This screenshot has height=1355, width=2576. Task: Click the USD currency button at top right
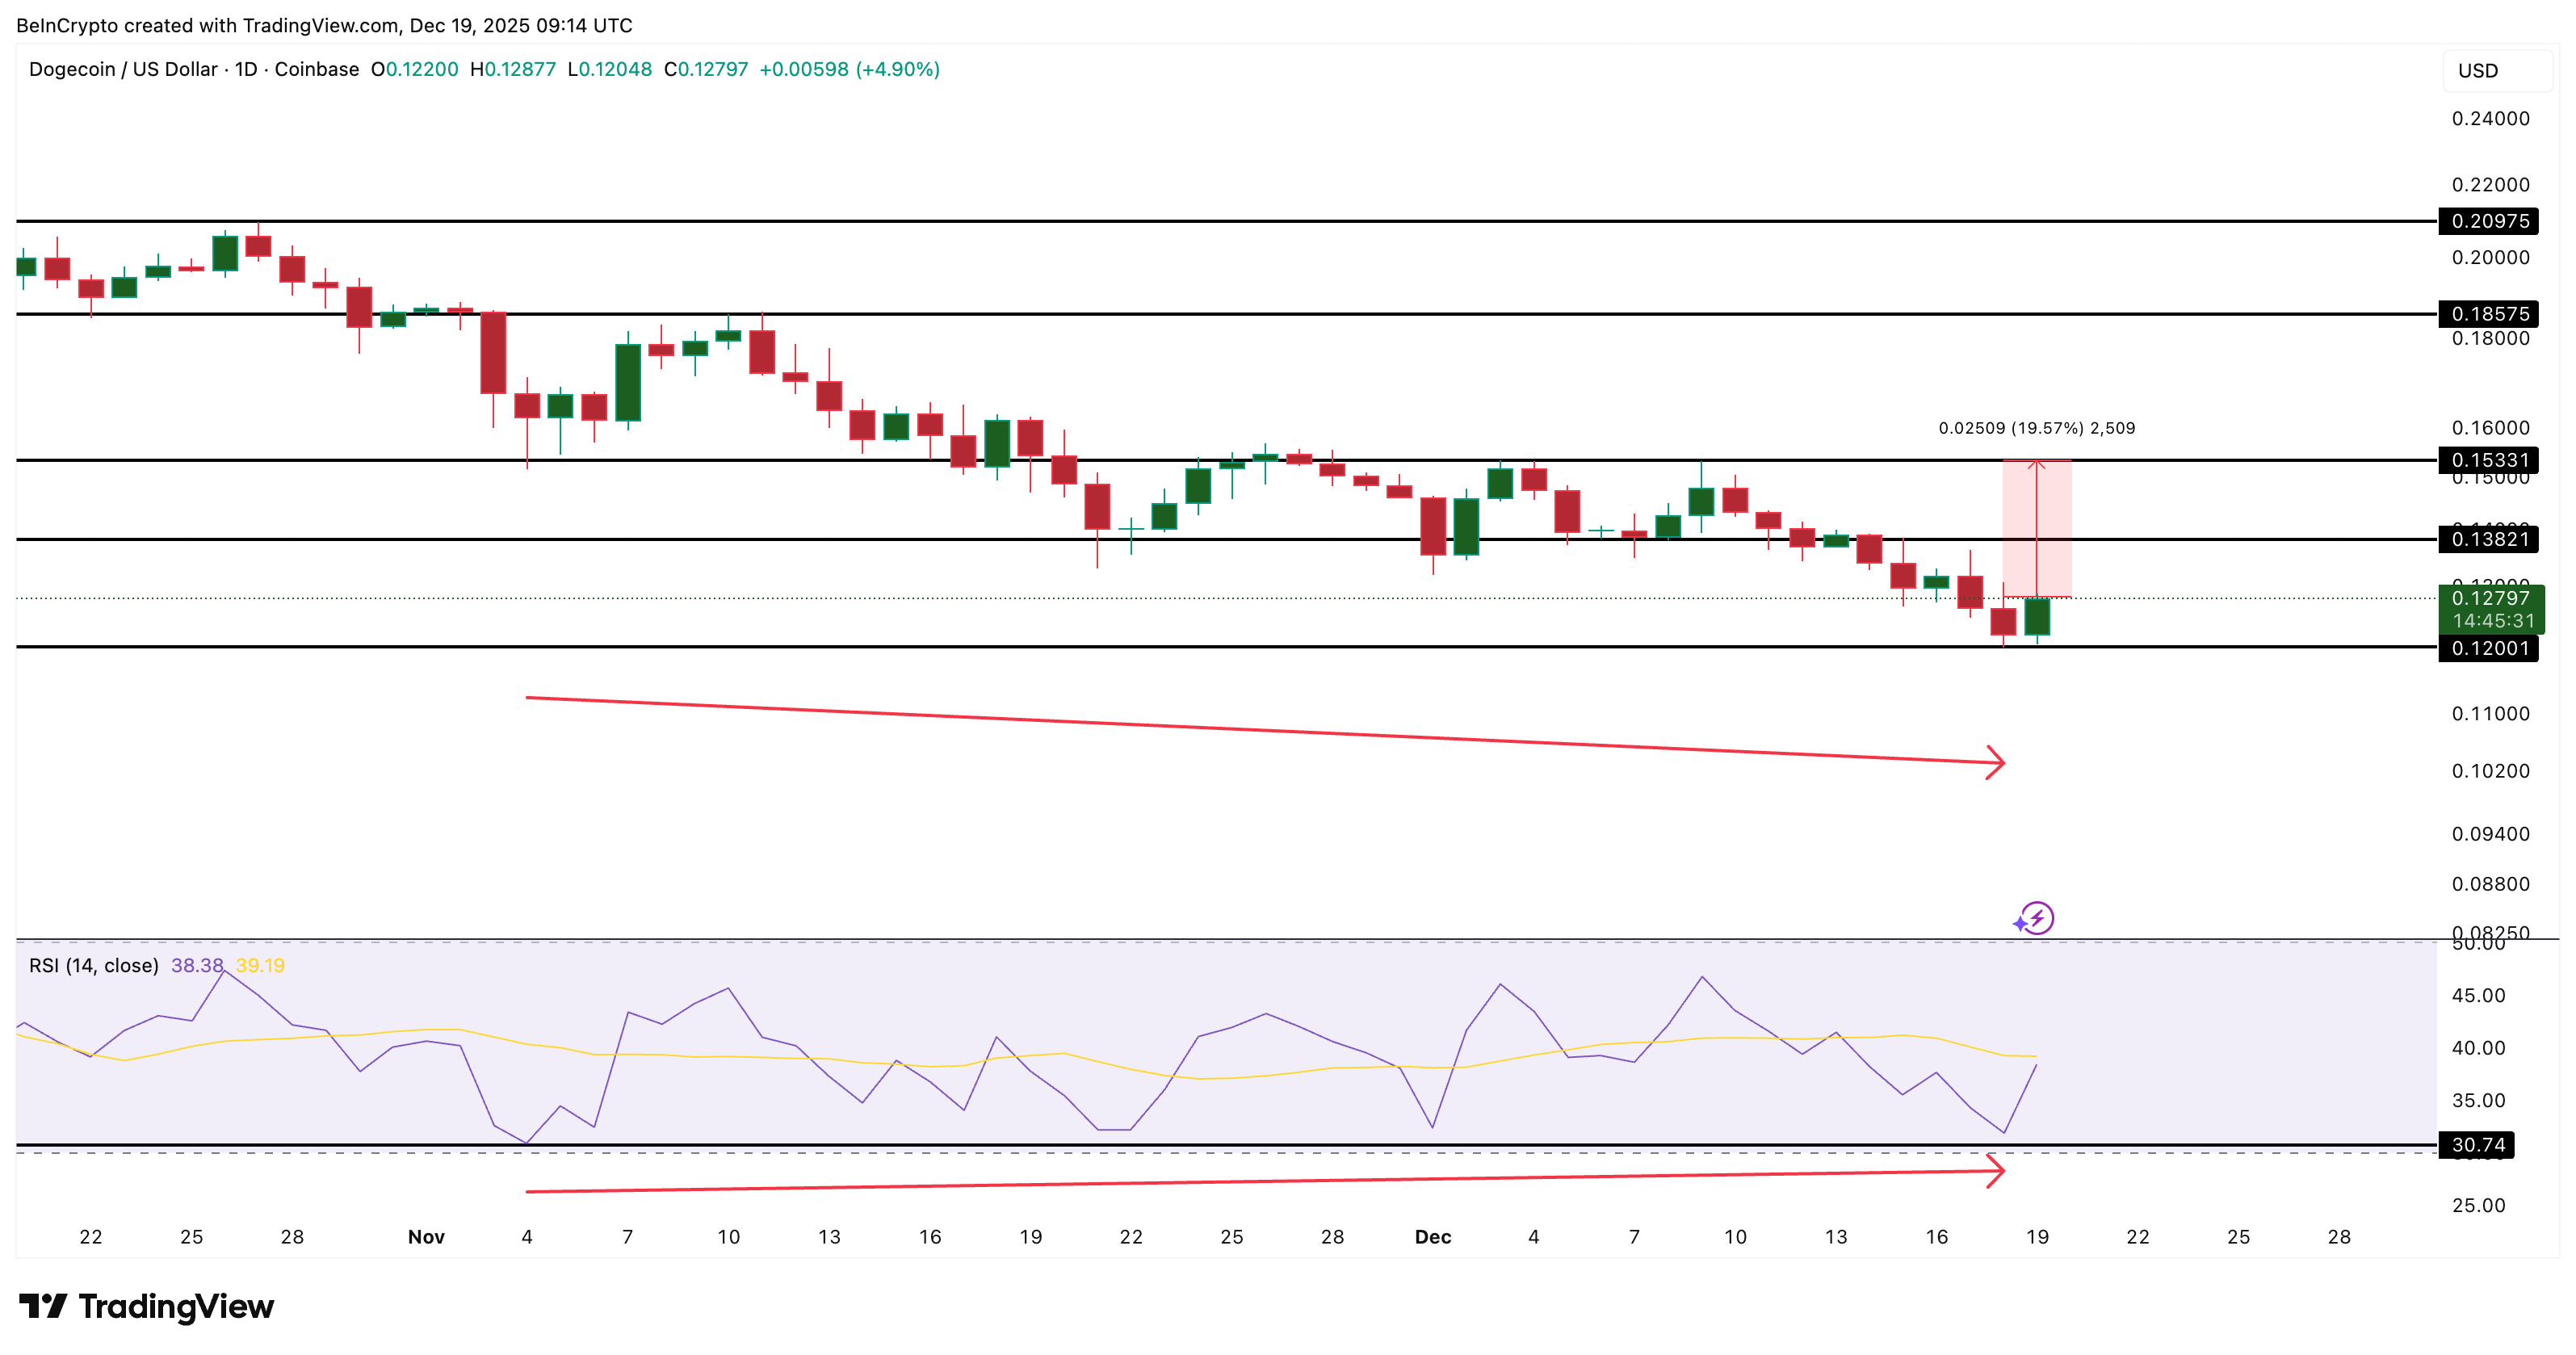point(2498,70)
